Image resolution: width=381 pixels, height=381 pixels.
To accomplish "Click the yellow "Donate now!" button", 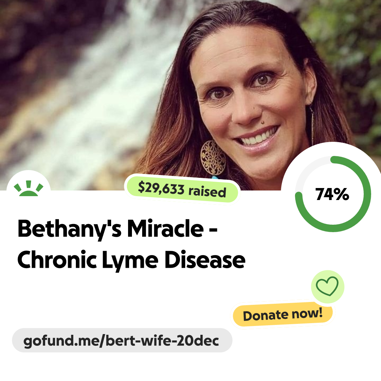I will 283,315.
